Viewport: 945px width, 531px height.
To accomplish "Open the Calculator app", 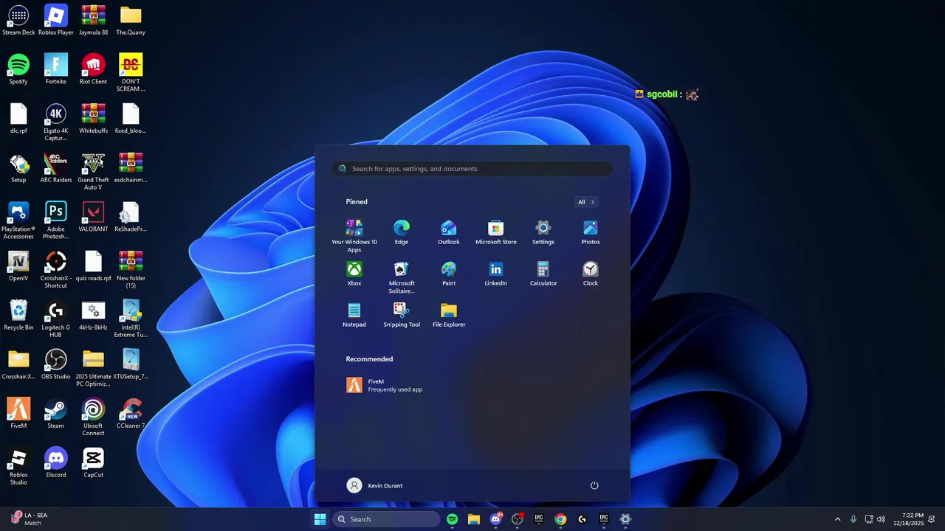I will point(543,273).
